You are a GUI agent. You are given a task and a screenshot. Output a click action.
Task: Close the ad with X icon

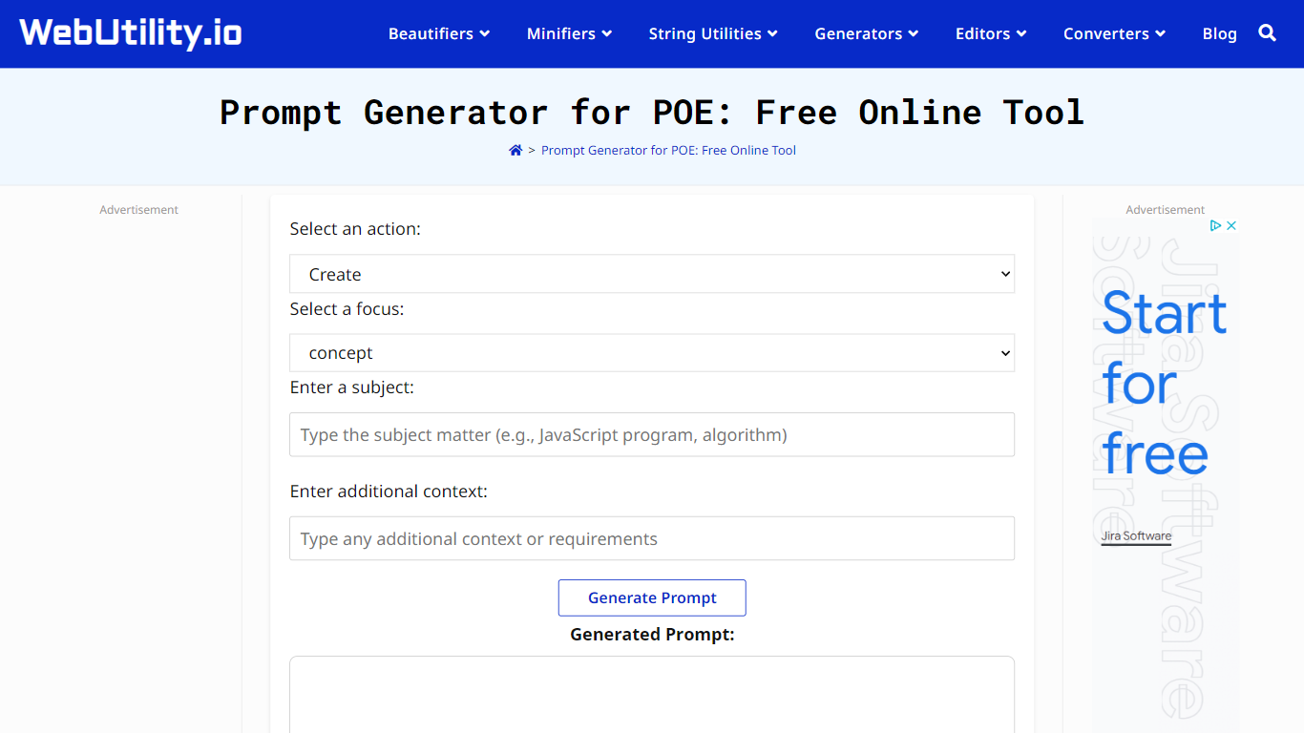tap(1231, 226)
